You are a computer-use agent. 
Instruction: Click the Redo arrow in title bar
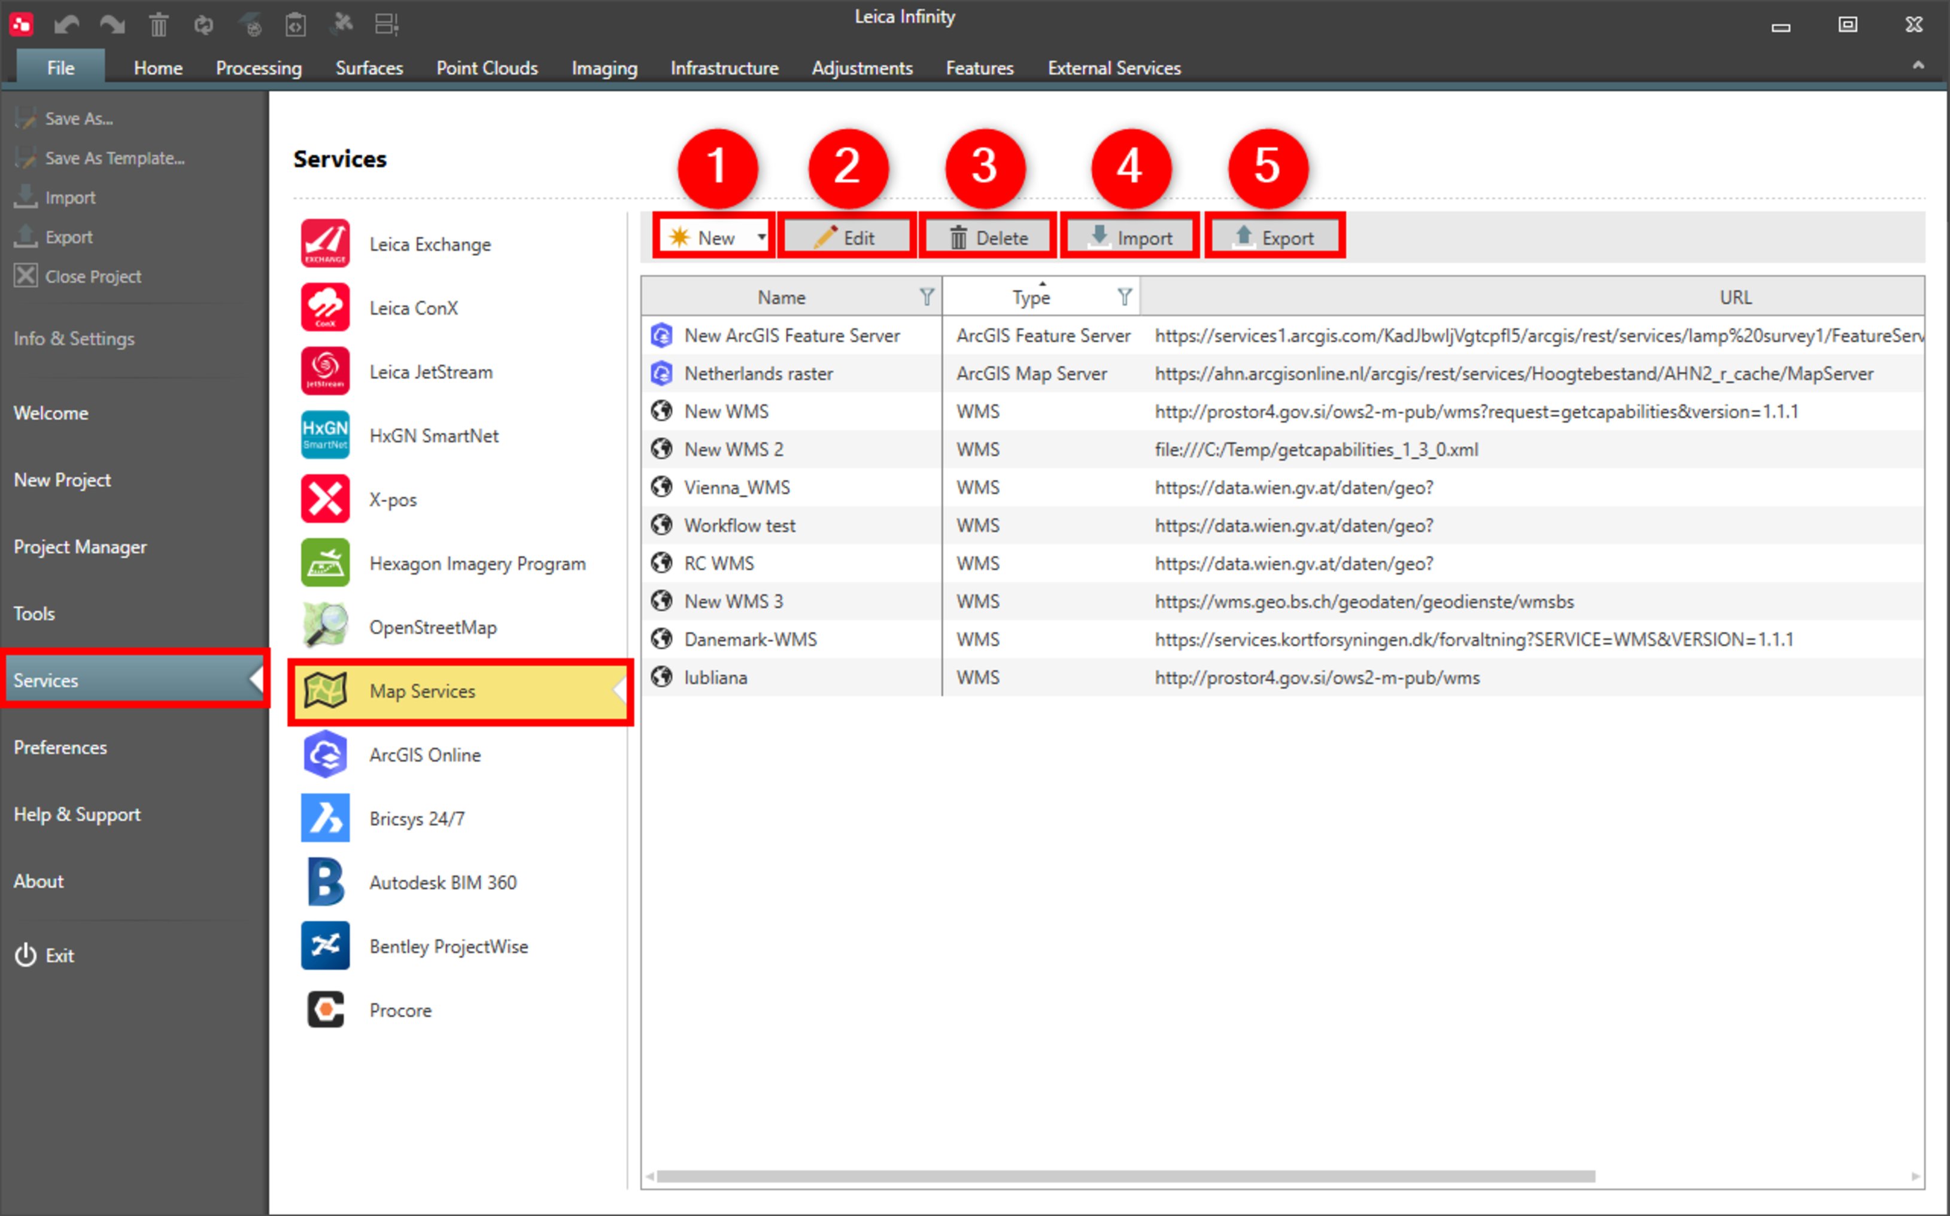coord(112,25)
